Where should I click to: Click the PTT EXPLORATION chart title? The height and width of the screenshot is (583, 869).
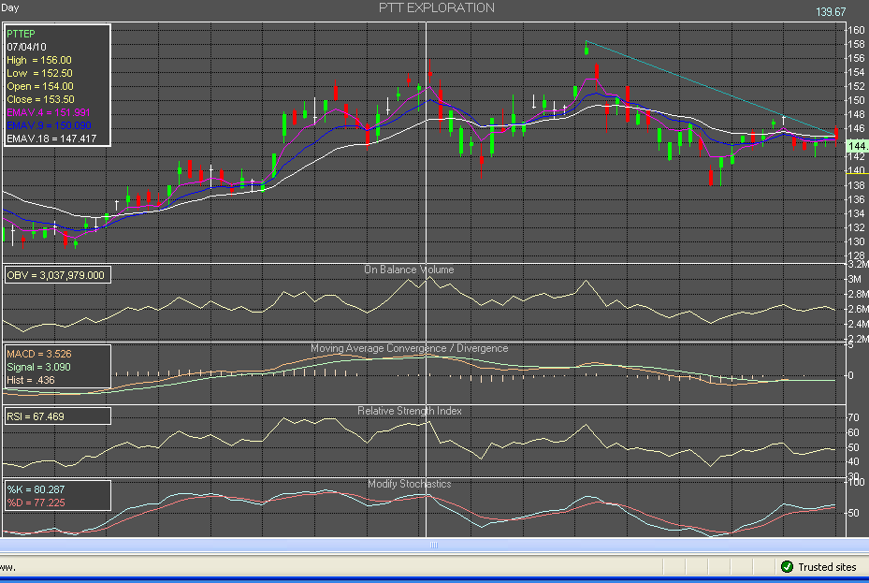point(437,7)
